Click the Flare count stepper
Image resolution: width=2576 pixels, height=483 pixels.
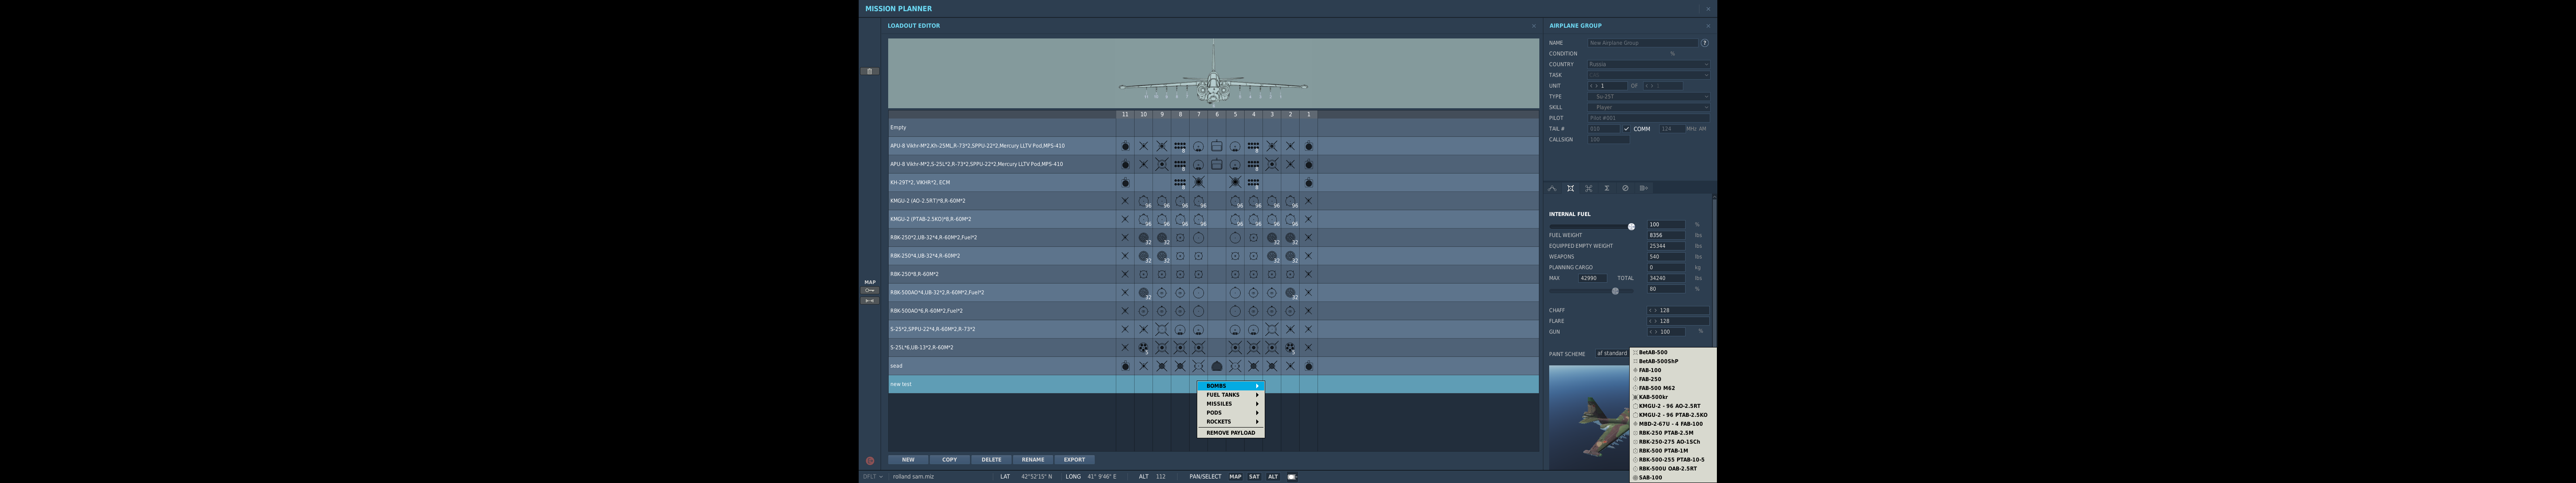point(1677,321)
